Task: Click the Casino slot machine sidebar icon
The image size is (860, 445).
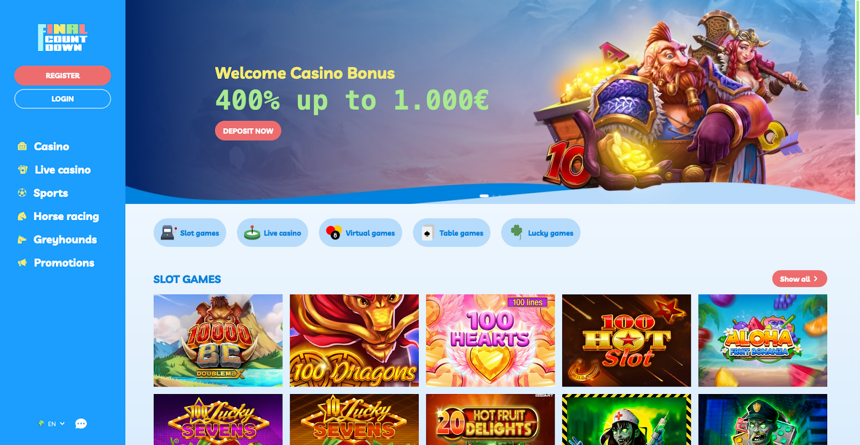Action: pyautogui.click(x=22, y=146)
